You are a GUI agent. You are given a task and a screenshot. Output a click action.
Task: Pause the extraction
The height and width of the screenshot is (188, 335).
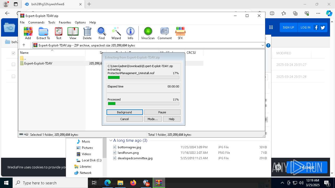tap(162, 112)
